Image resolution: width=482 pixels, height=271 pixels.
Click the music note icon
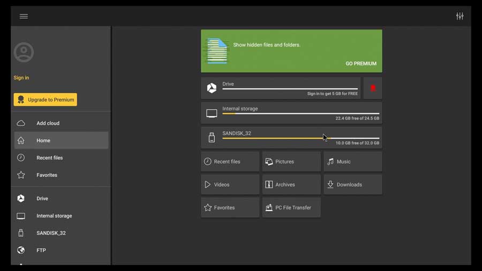pos(330,162)
